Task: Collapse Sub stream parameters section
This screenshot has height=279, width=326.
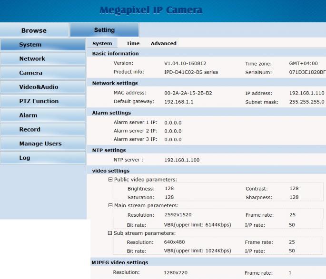Action: point(110,233)
